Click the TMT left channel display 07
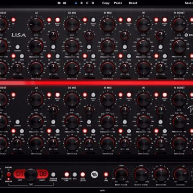 coord(19,174)
